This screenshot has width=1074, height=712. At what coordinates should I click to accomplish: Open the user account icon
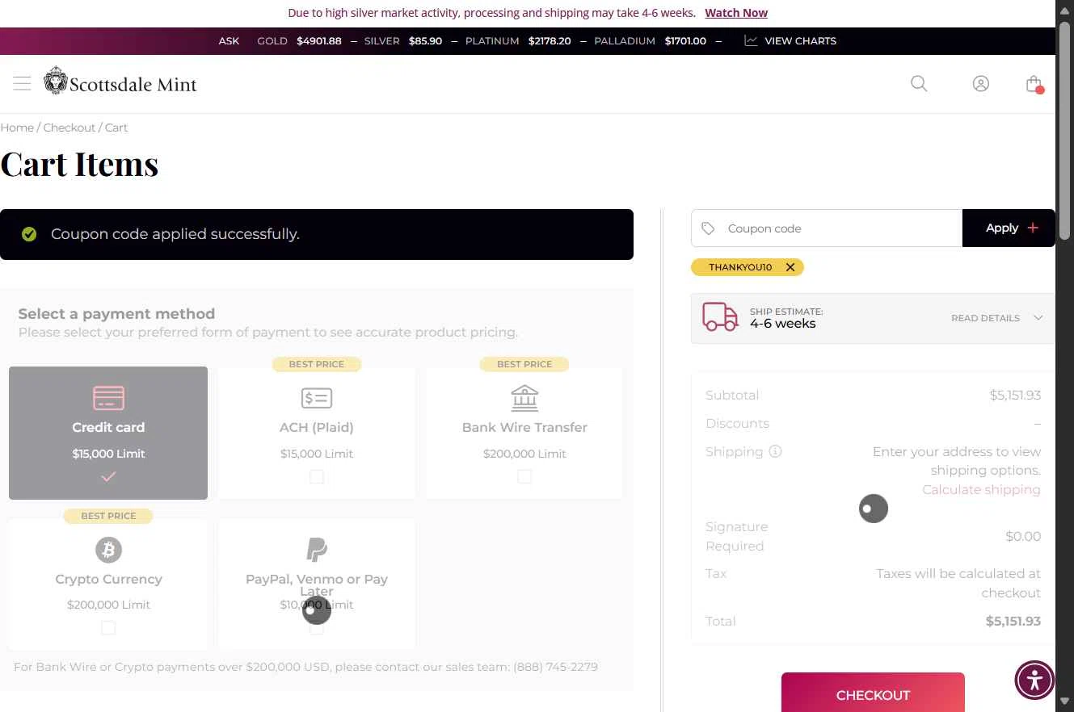point(980,83)
